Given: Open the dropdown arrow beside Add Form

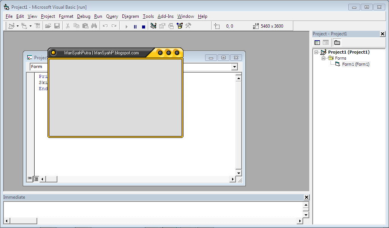Looking at the screenshot, I should [30, 25].
